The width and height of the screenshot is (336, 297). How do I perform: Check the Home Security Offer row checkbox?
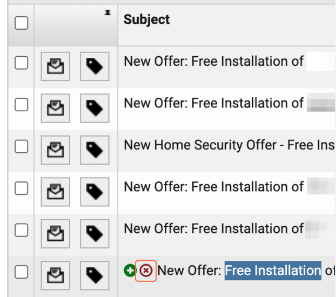tap(22, 146)
